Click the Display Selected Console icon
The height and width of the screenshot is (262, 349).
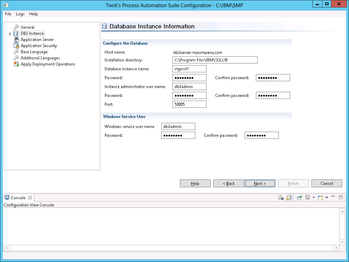pos(307,198)
